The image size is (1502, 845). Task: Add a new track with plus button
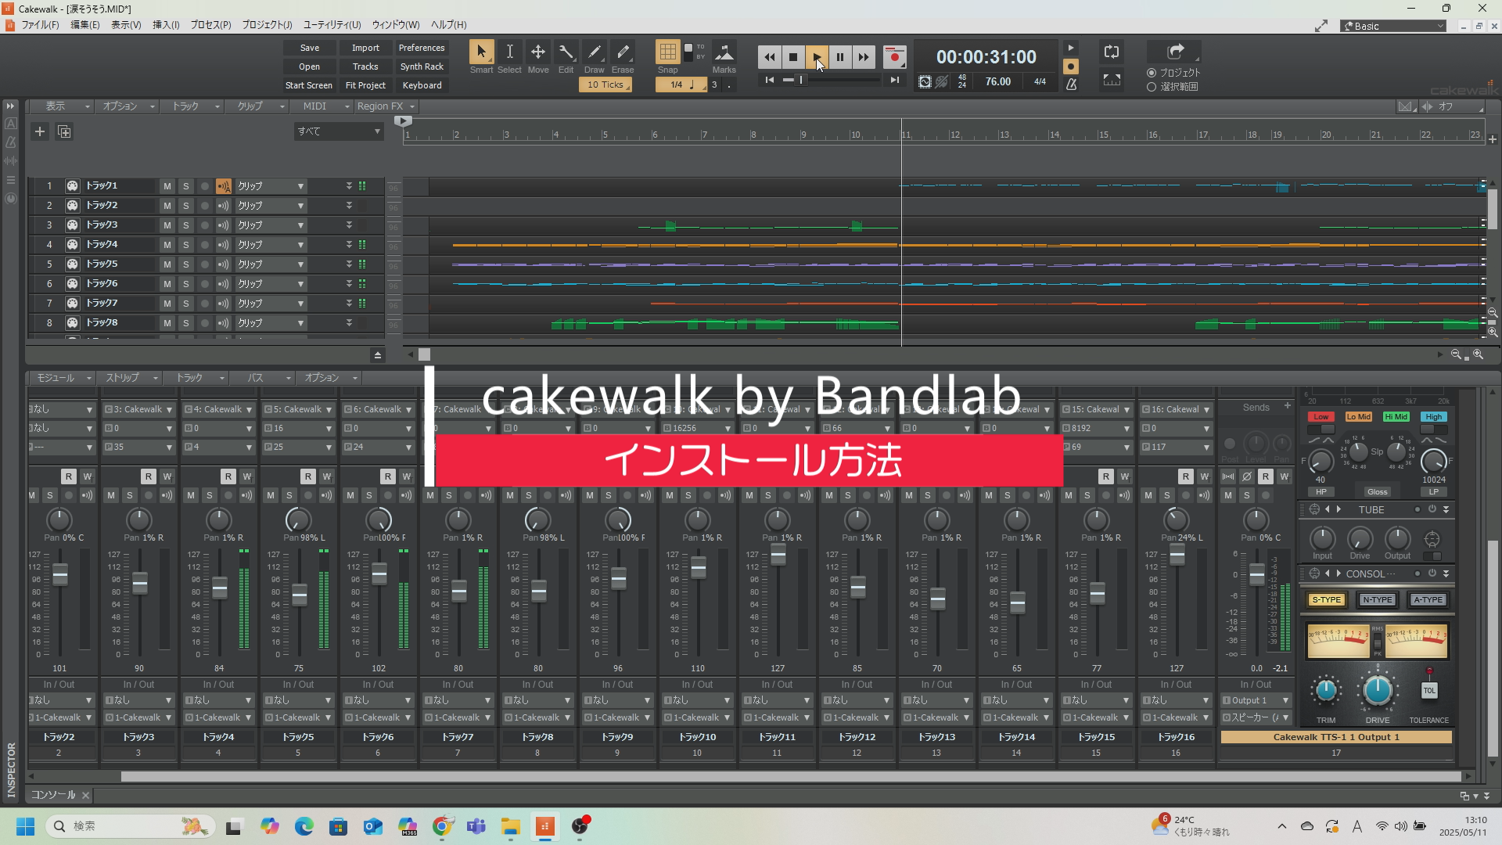pyautogui.click(x=39, y=131)
